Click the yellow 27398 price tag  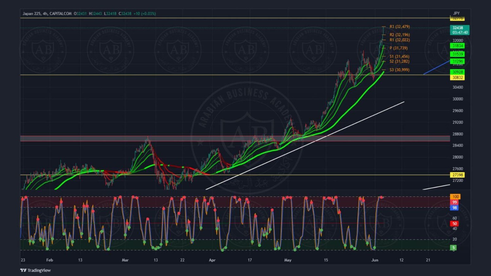457,175
